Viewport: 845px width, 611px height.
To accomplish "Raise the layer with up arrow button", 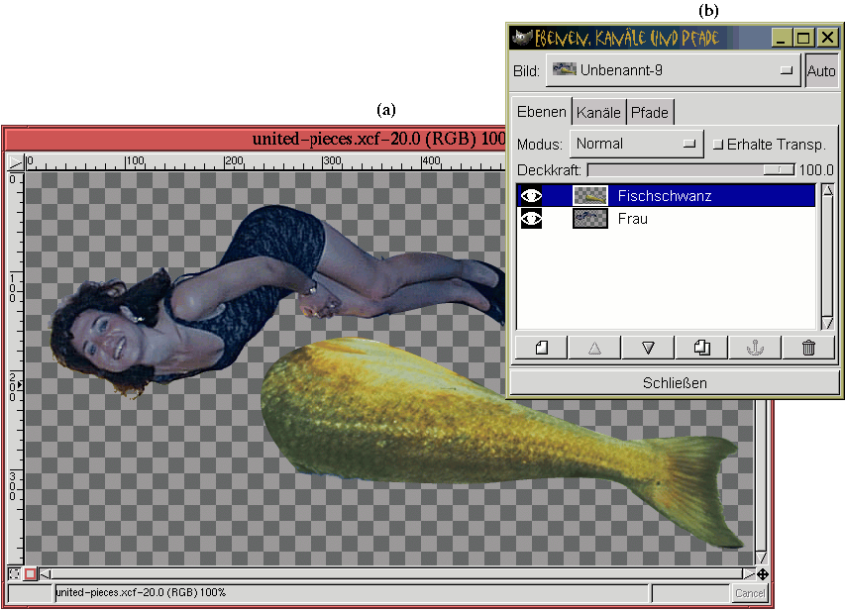I will 594,348.
